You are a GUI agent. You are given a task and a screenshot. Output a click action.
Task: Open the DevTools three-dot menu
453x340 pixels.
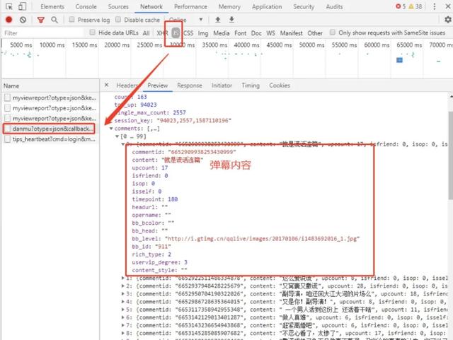point(434,6)
